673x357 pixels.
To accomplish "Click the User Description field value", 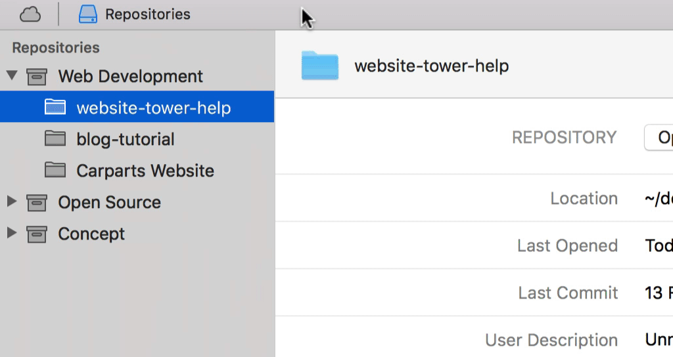I will click(659, 340).
